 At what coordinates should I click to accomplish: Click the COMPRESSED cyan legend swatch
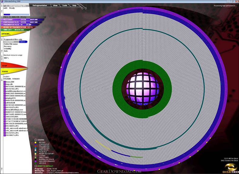pyautogui.click(x=35, y=148)
